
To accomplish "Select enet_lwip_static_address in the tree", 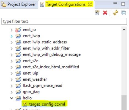I will click(x=45, y=42).
